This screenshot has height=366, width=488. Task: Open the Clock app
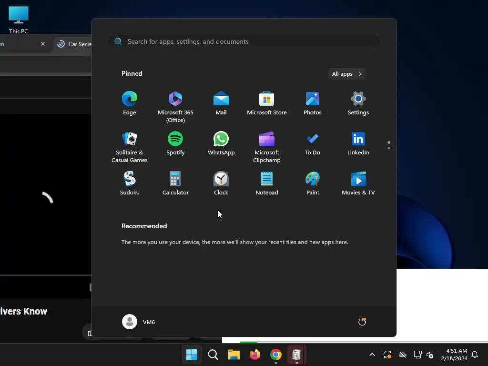[221, 183]
